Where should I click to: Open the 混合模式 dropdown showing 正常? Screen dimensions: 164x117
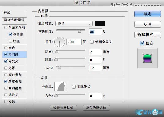pos(74,24)
